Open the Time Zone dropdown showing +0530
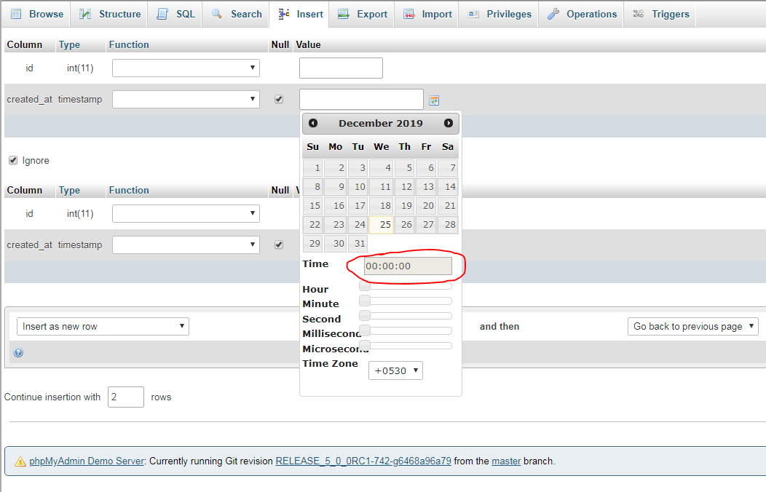Image resolution: width=766 pixels, height=492 pixels. [395, 370]
